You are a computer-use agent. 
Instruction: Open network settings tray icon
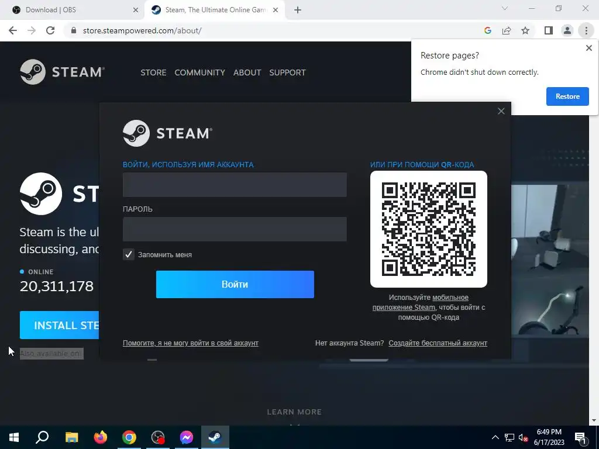click(x=510, y=437)
